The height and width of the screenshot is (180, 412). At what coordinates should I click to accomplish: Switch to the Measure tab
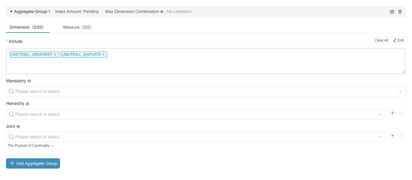coord(77,27)
